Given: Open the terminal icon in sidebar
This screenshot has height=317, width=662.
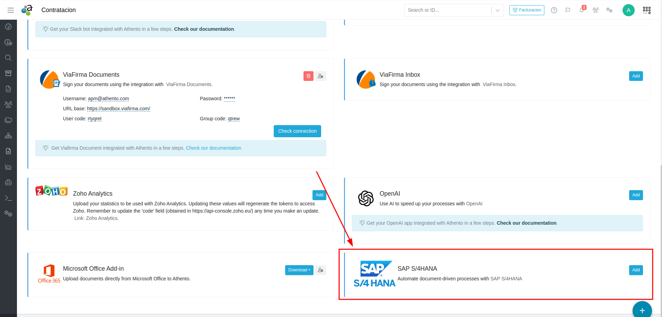Looking at the screenshot, I should (x=8, y=198).
